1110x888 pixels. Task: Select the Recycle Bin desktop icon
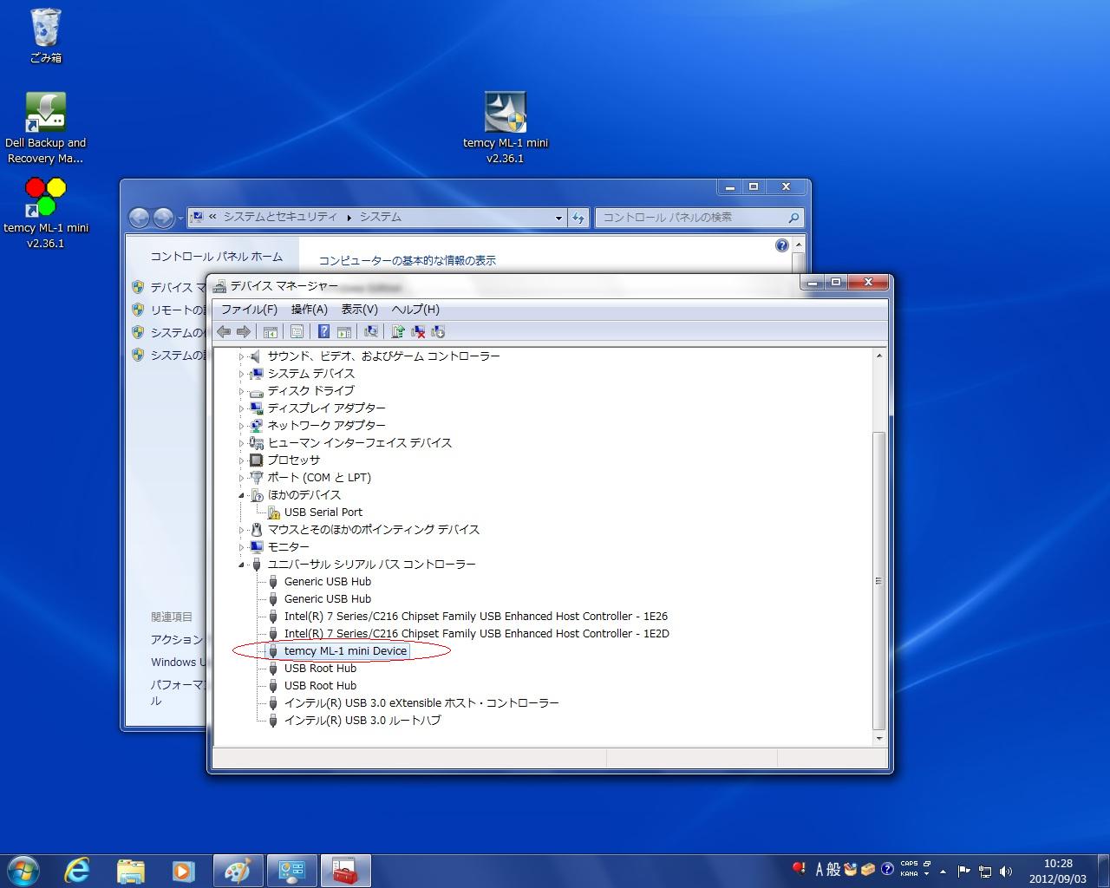(46, 36)
